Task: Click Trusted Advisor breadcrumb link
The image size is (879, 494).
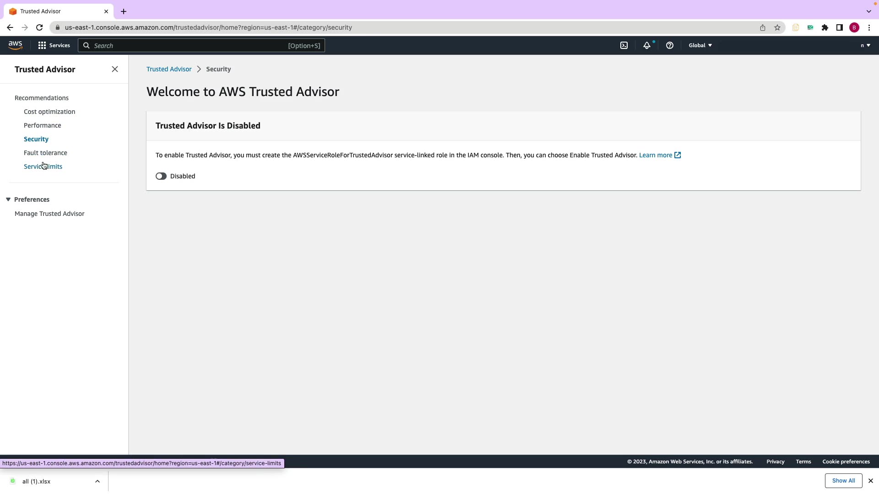Action: coord(169,69)
